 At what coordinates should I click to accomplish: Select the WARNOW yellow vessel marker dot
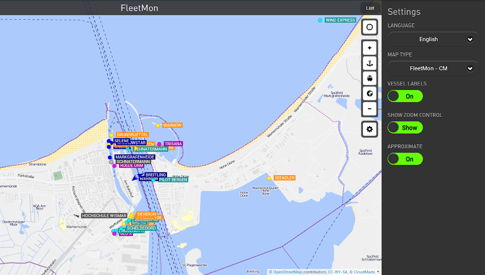[x=158, y=125]
